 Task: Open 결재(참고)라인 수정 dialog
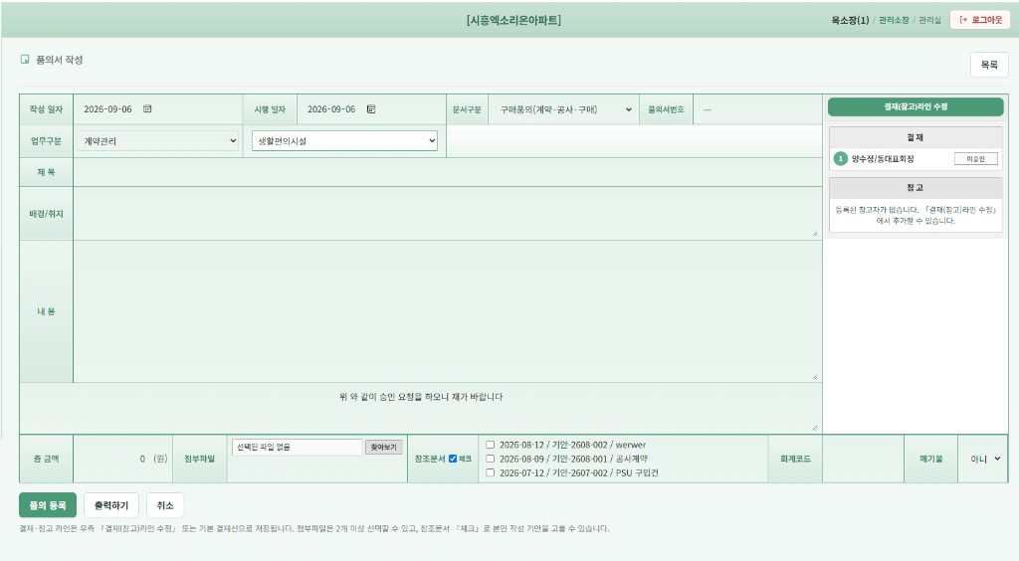pyautogui.click(x=916, y=106)
